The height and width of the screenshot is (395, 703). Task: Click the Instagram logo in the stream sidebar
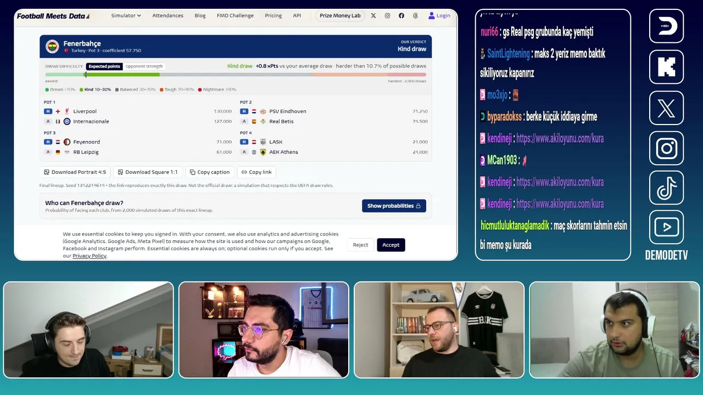click(666, 148)
